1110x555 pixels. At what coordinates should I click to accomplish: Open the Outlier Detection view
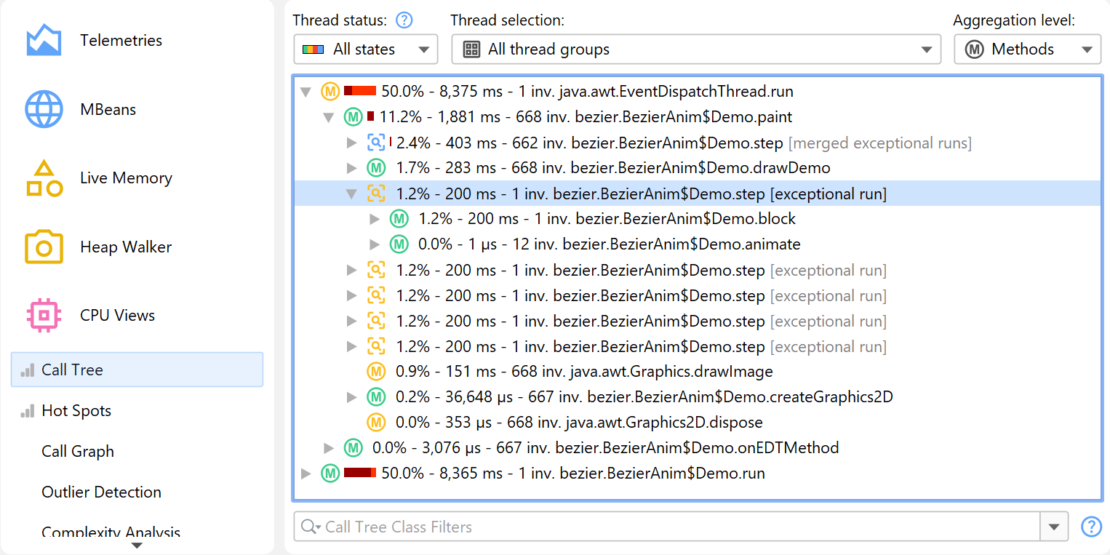pos(101,492)
